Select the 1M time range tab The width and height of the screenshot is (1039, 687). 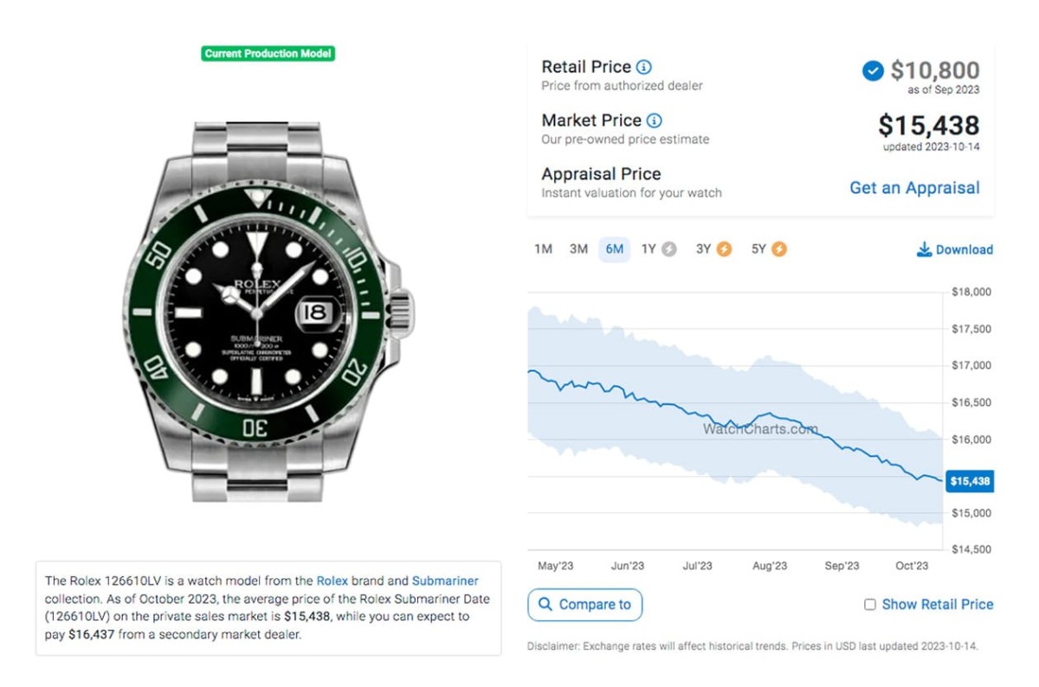click(x=543, y=249)
